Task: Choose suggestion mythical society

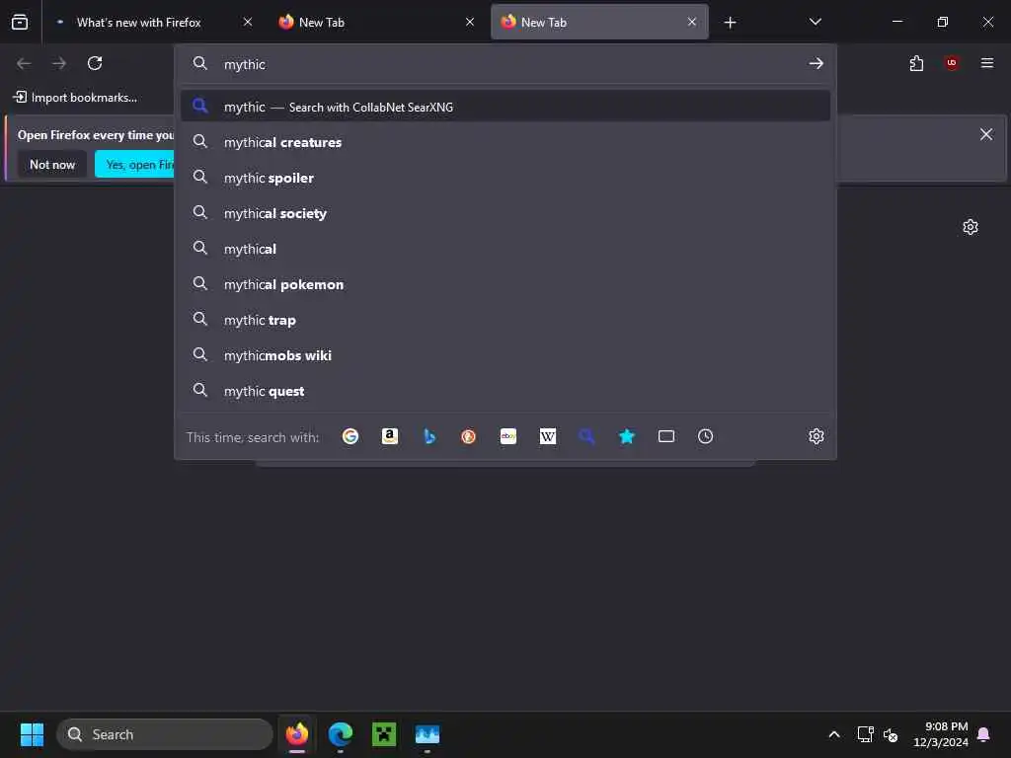Action: point(505,213)
